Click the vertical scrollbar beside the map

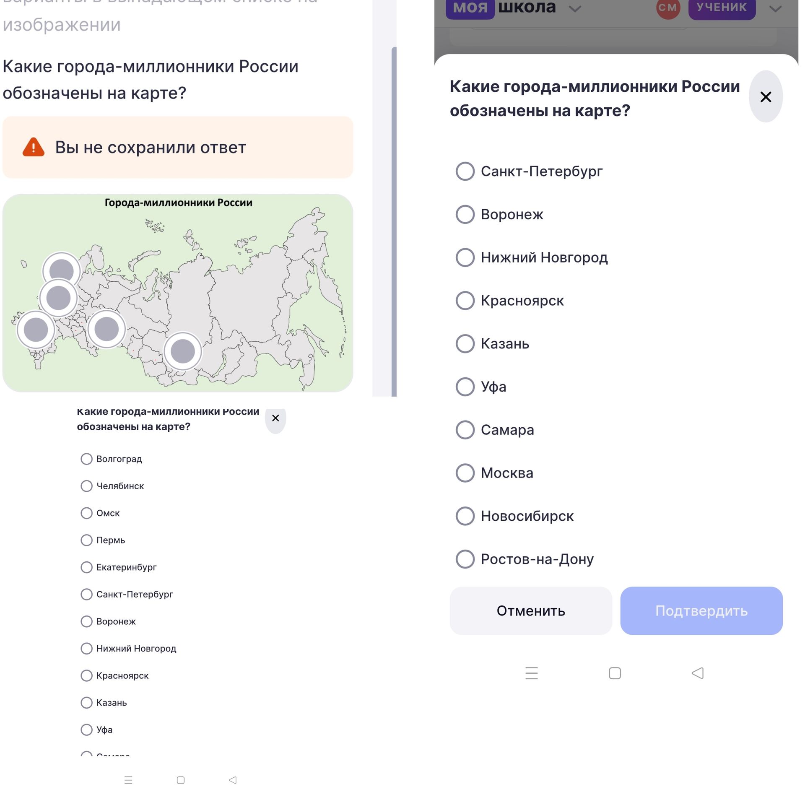point(394,221)
